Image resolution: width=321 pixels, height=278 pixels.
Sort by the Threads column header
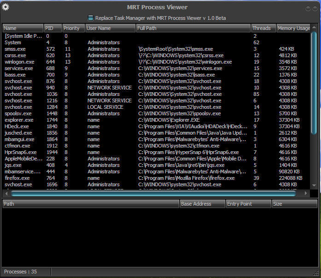pyautogui.click(x=263, y=28)
